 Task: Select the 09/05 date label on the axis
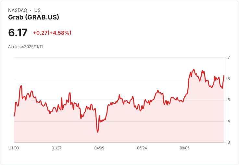pyautogui.click(x=184, y=148)
